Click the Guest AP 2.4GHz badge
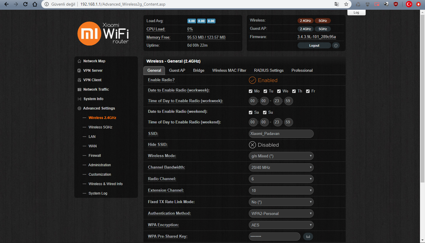This screenshot has width=425, height=243. (x=305, y=29)
